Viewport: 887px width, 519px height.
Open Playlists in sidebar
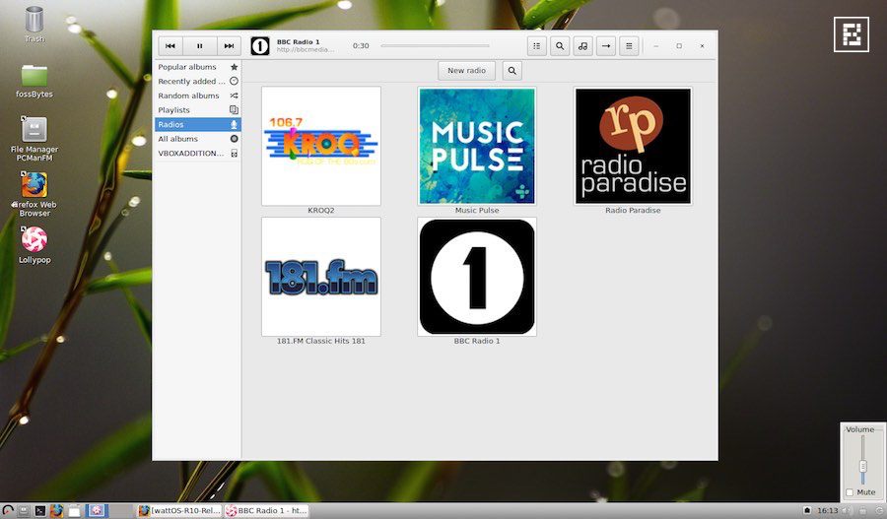pyautogui.click(x=197, y=109)
